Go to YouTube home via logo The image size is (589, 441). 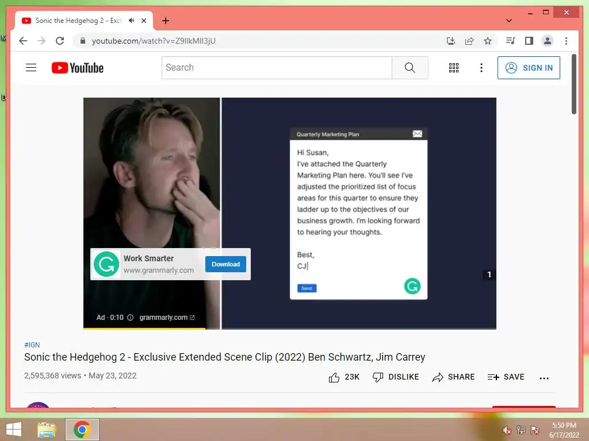[78, 68]
